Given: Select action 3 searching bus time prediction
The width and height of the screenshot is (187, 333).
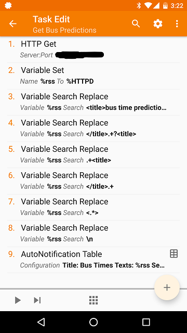Looking at the screenshot, I should coord(94,103).
